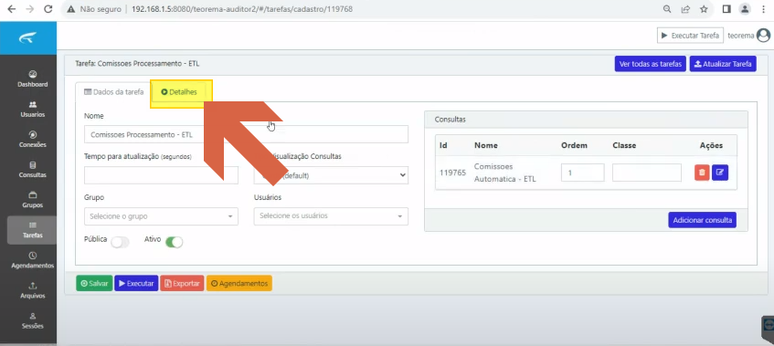The width and height of the screenshot is (774, 346).
Task: Click the green Salvar button
Action: (x=94, y=283)
